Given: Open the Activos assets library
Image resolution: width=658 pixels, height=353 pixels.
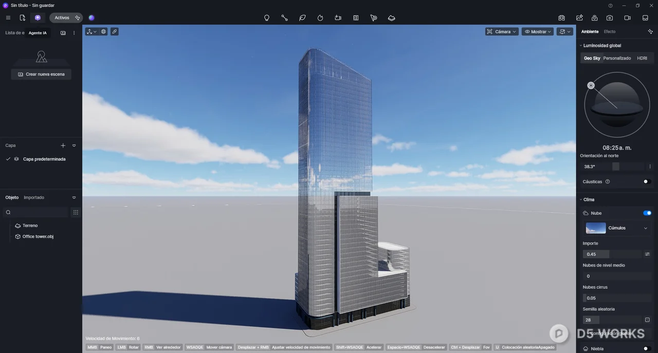Looking at the screenshot, I should click(62, 17).
